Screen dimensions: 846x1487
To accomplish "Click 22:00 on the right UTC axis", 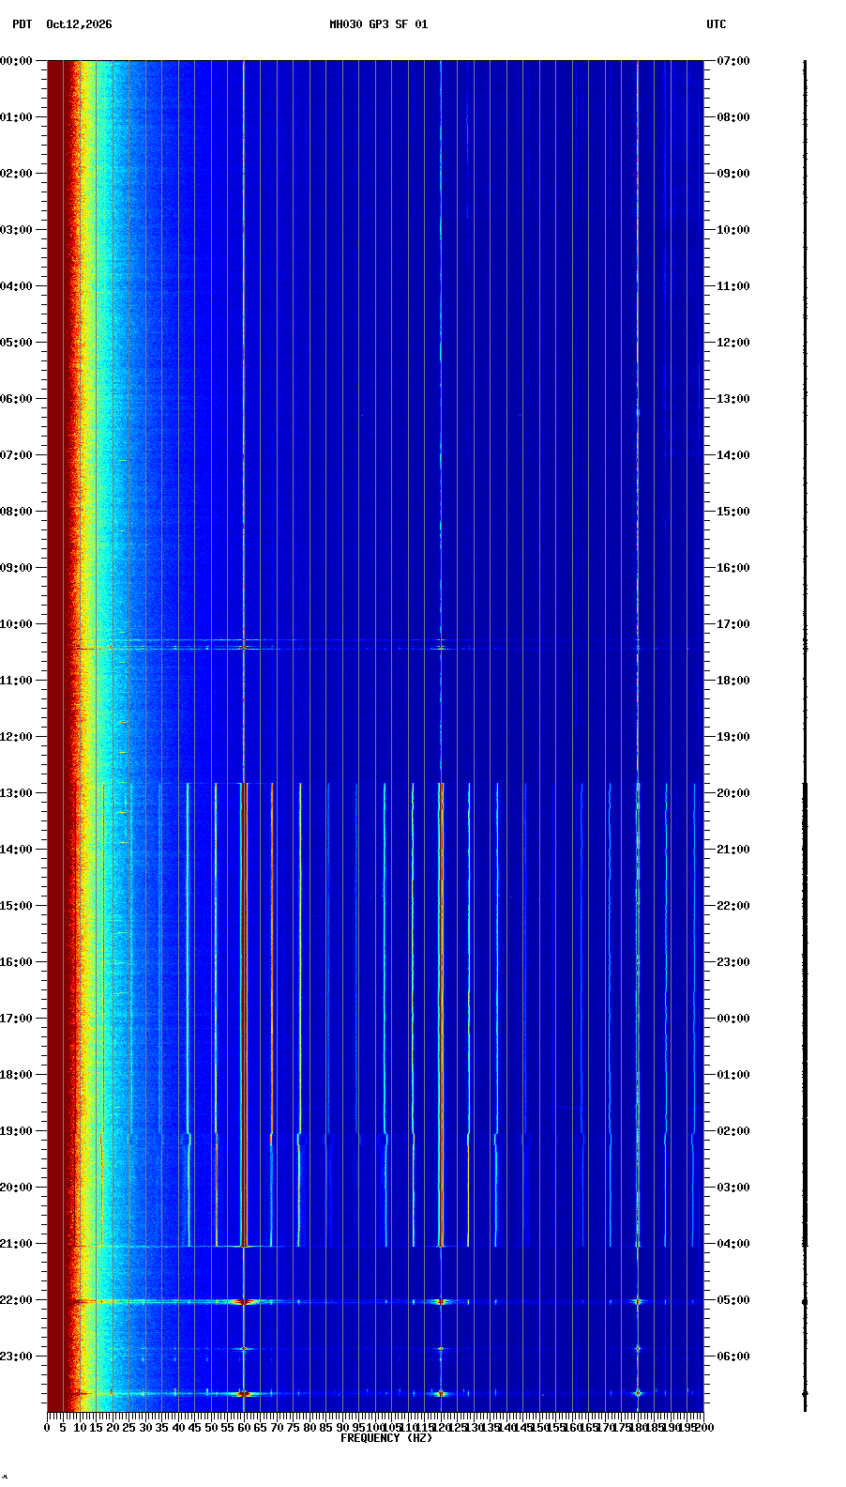I will pyautogui.click(x=733, y=906).
